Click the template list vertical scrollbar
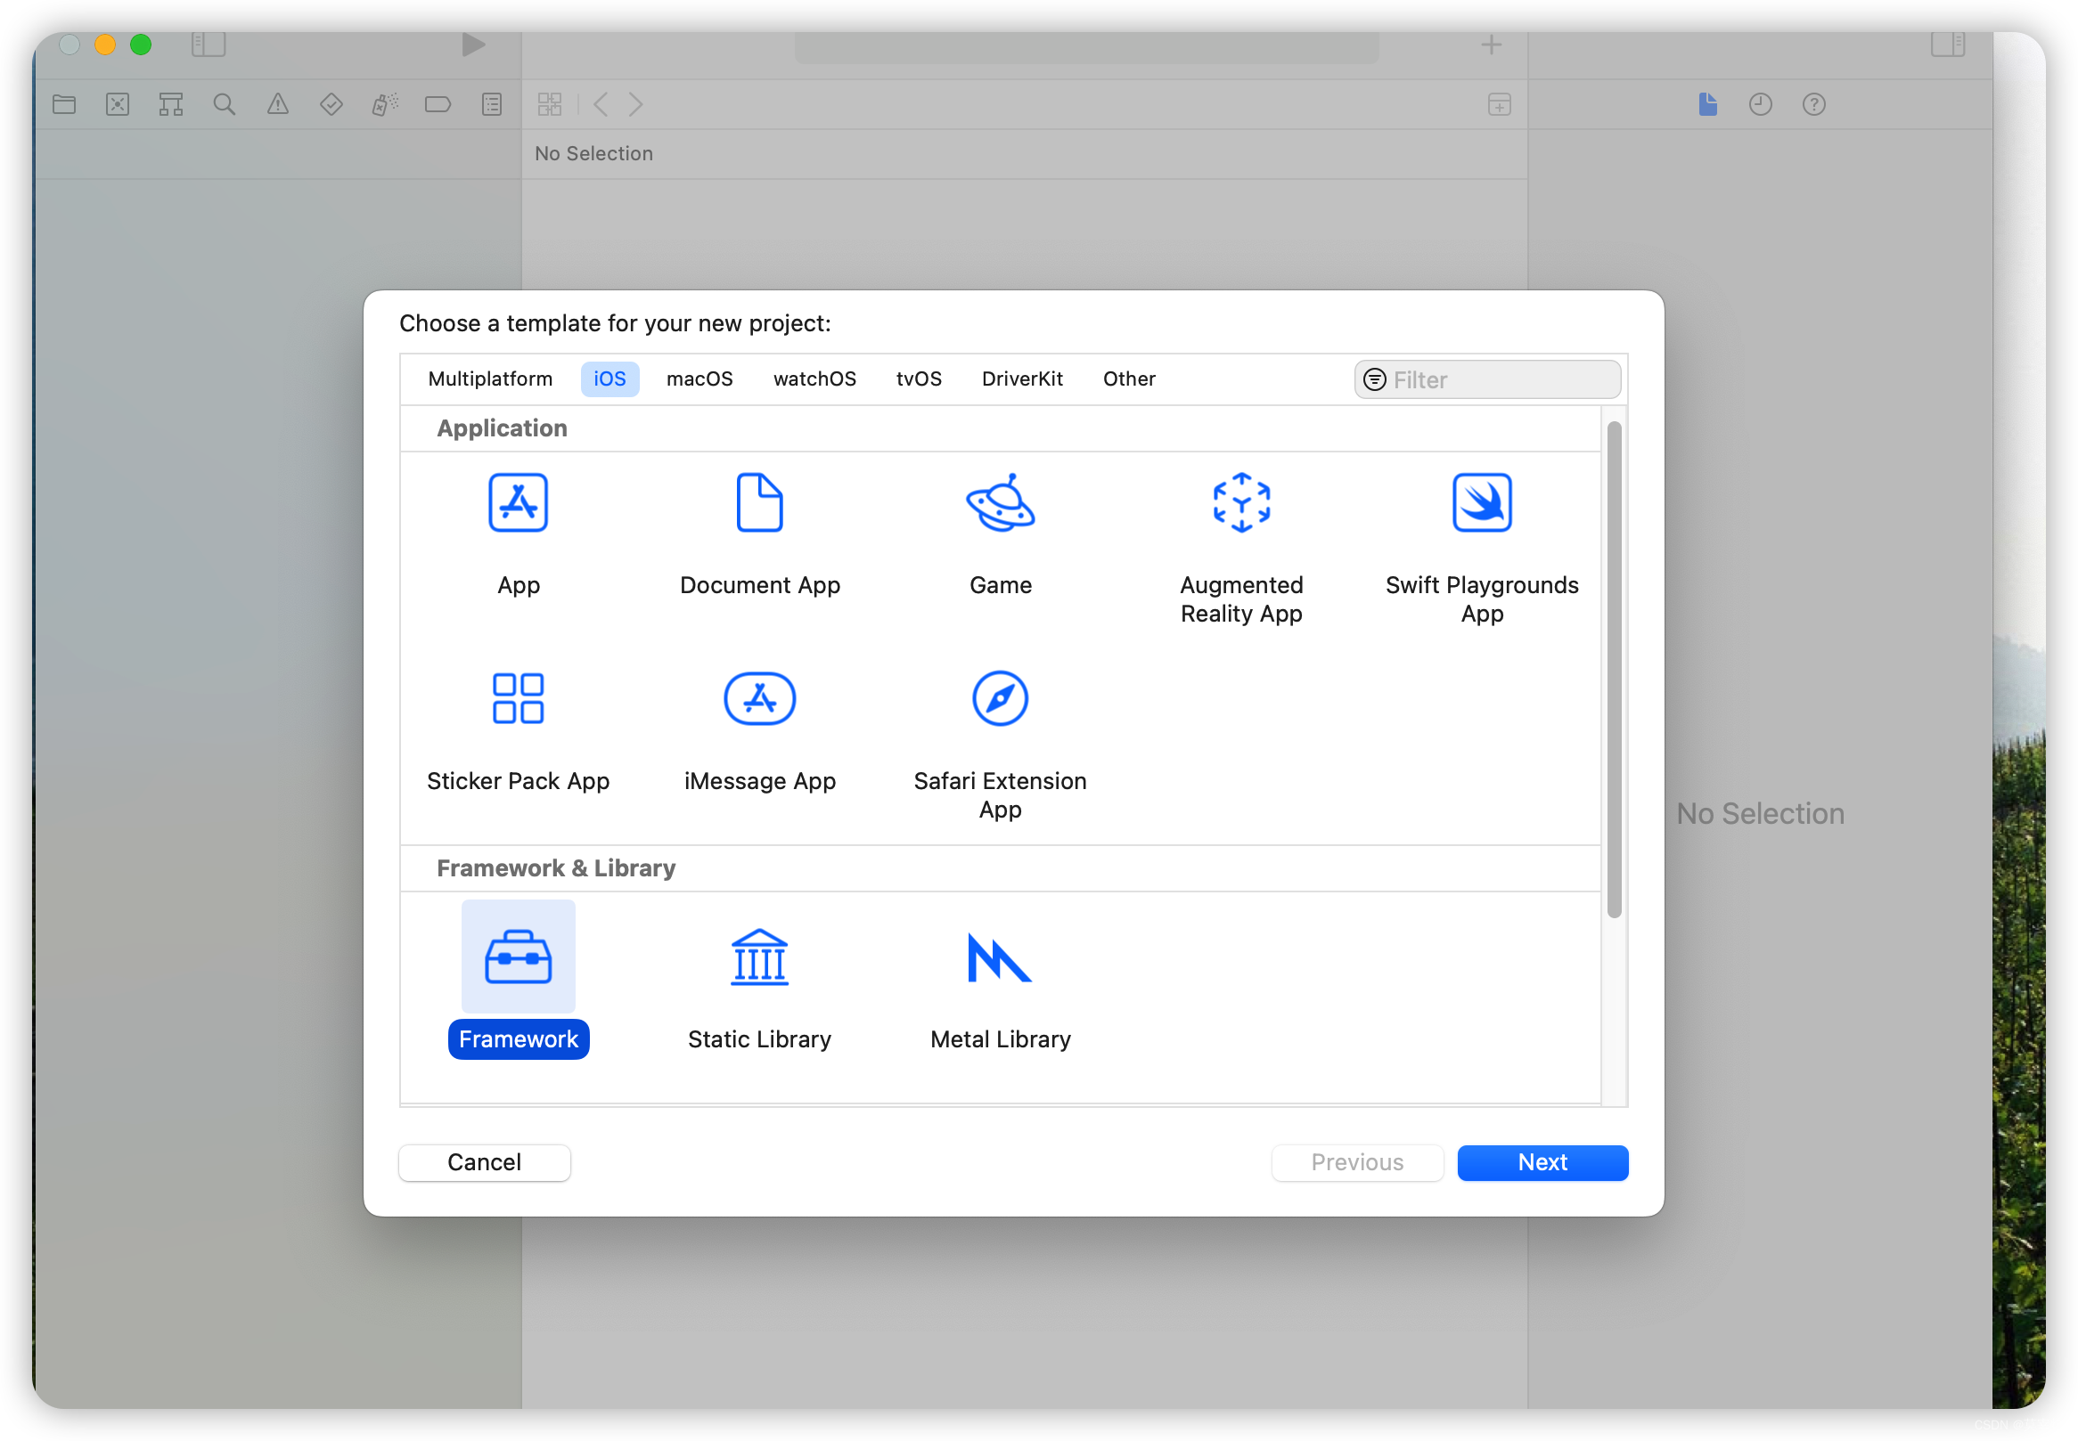This screenshot has height=1441, width=2078. click(x=1614, y=669)
